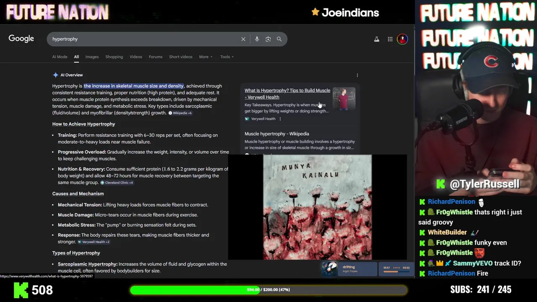This screenshot has height=302, width=537.
Task: Open the Google apps grid icon
Action: pos(390,39)
